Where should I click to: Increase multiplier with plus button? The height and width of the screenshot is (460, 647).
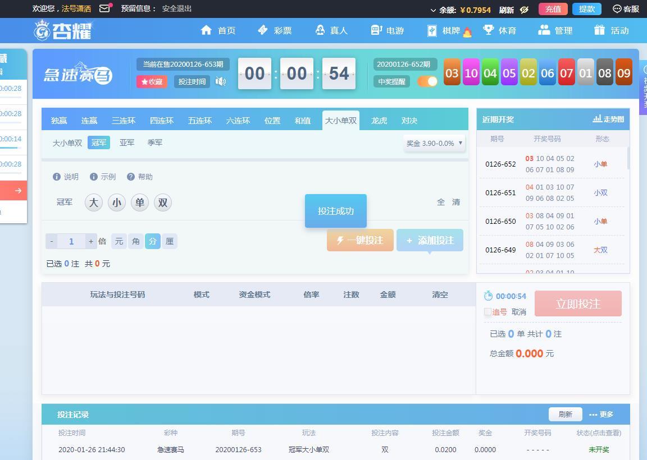pos(91,241)
